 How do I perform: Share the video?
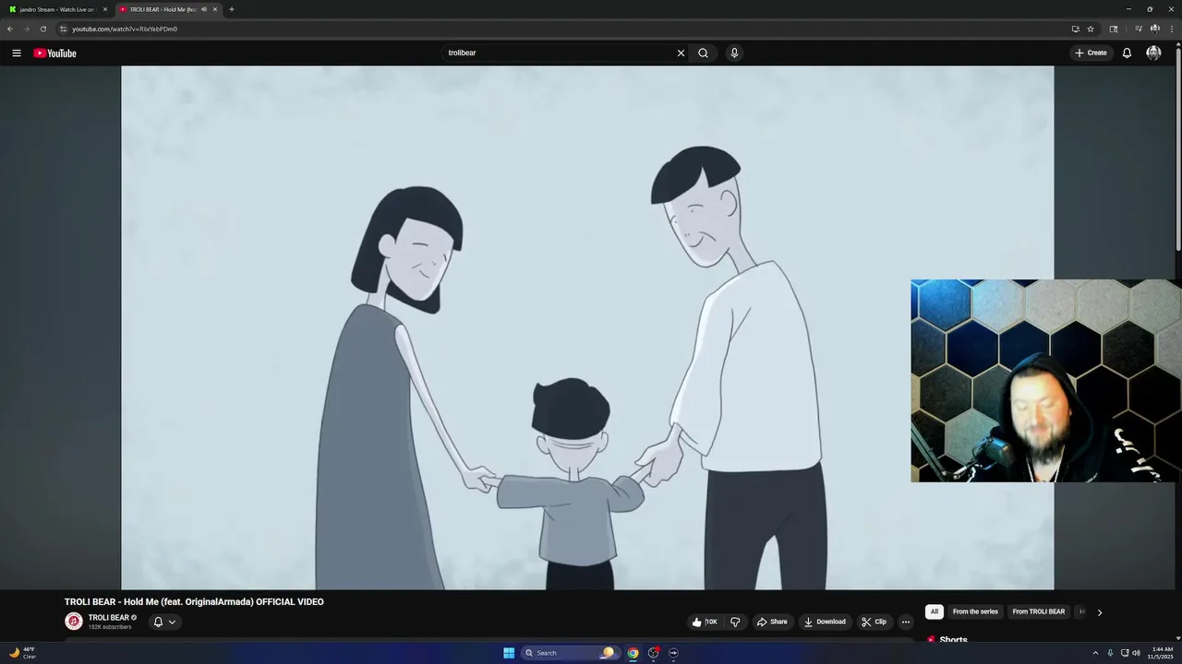tap(772, 622)
